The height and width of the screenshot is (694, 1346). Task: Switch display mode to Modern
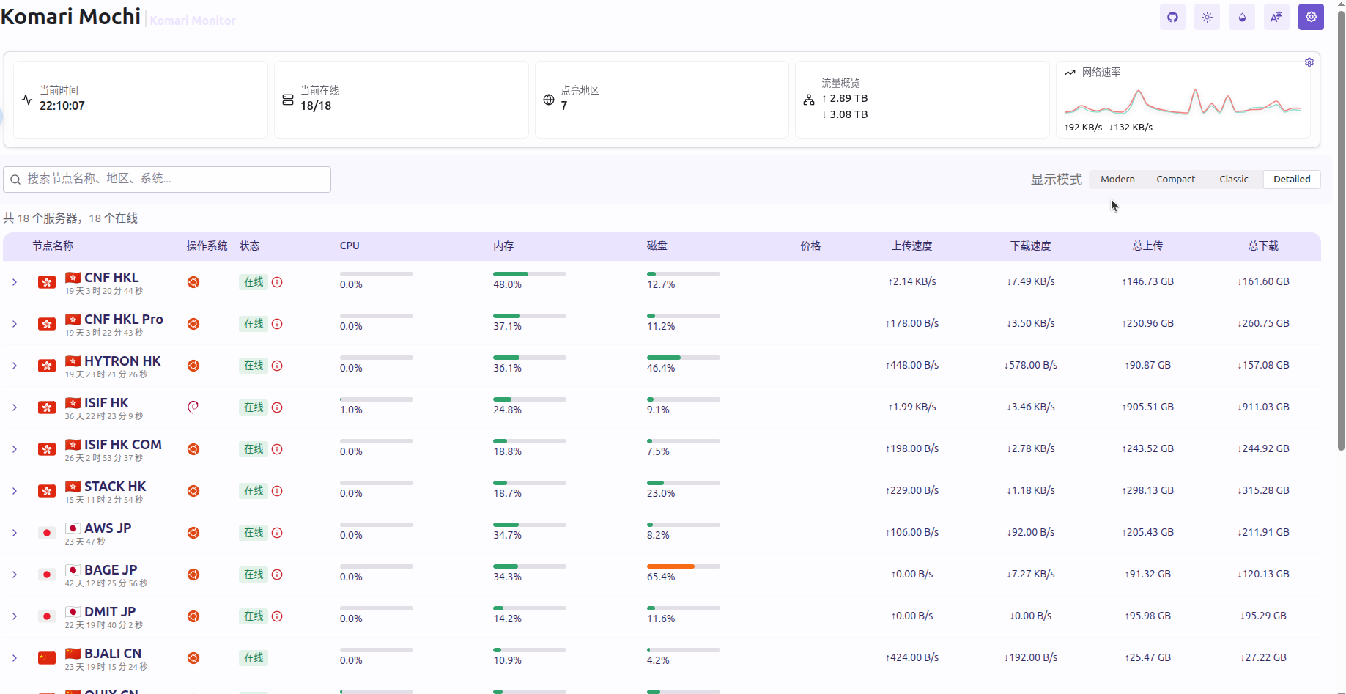(1117, 180)
